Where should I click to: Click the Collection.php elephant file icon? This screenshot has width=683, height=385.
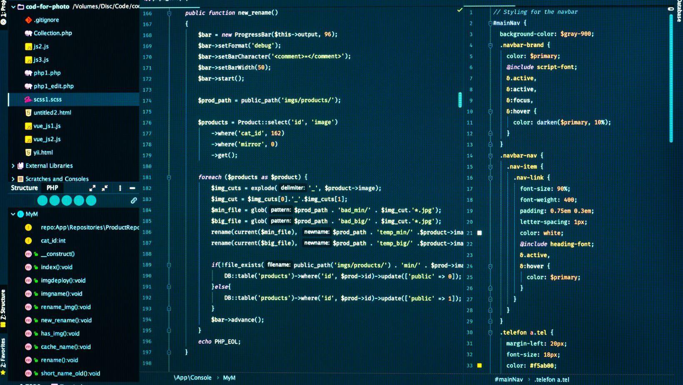pos(28,33)
